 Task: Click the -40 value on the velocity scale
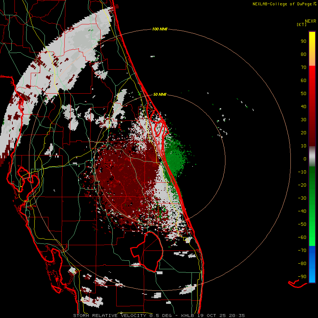pos(302,211)
